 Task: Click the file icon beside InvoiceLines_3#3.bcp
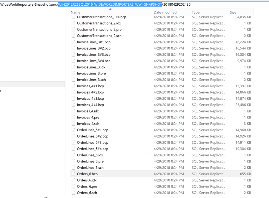click(73, 54)
